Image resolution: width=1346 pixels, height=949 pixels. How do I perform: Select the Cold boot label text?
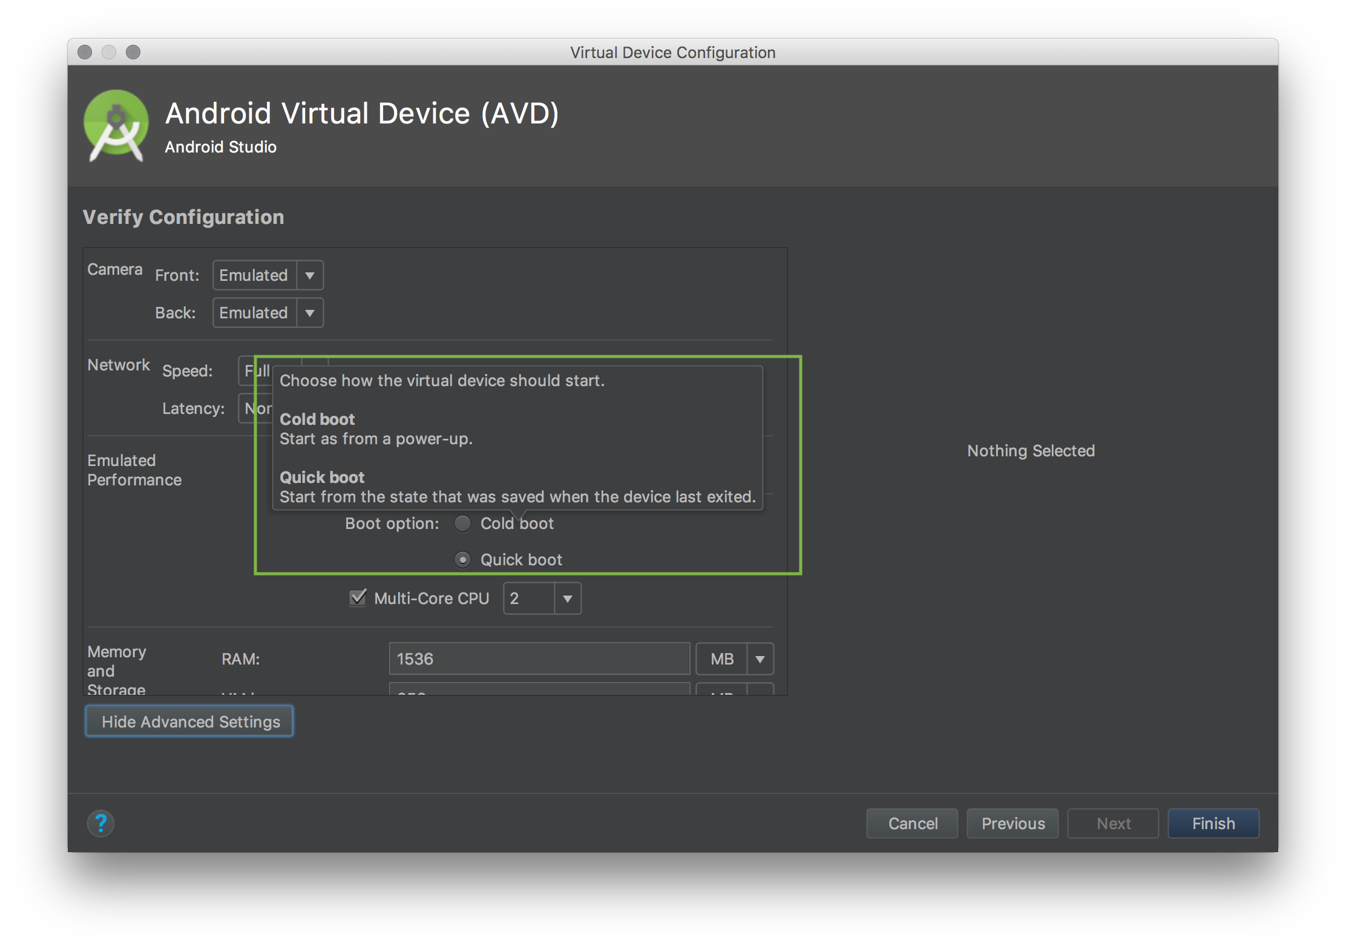point(517,524)
